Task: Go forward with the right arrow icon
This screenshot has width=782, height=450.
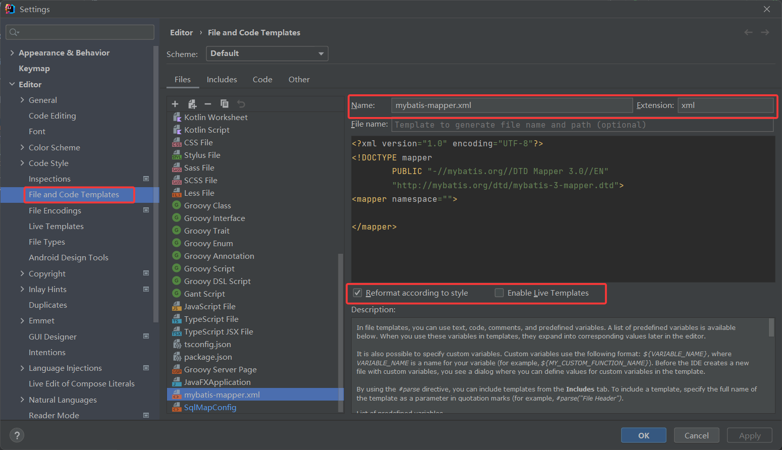Action: pyautogui.click(x=765, y=32)
